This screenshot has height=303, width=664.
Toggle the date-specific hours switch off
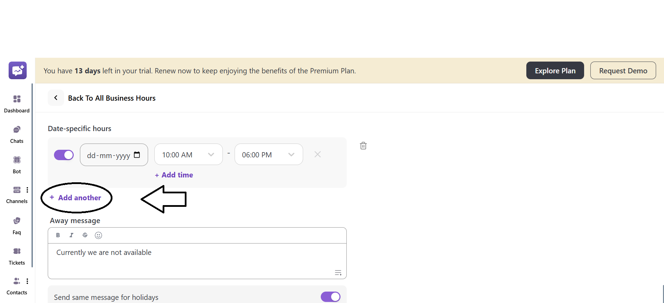(64, 155)
